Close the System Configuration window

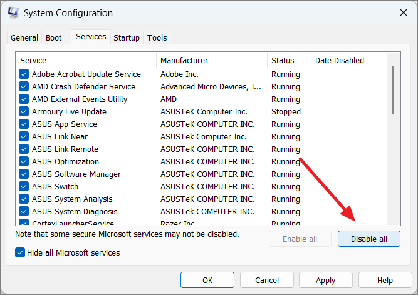(402, 12)
